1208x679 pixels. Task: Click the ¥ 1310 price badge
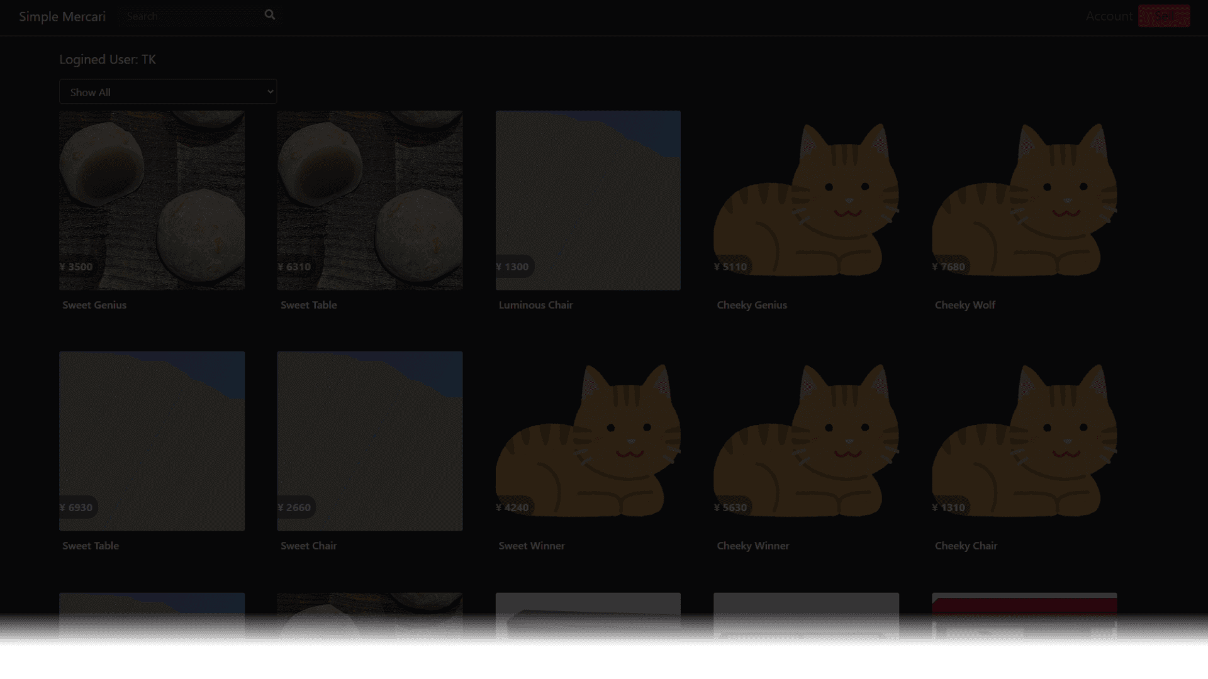click(x=949, y=507)
